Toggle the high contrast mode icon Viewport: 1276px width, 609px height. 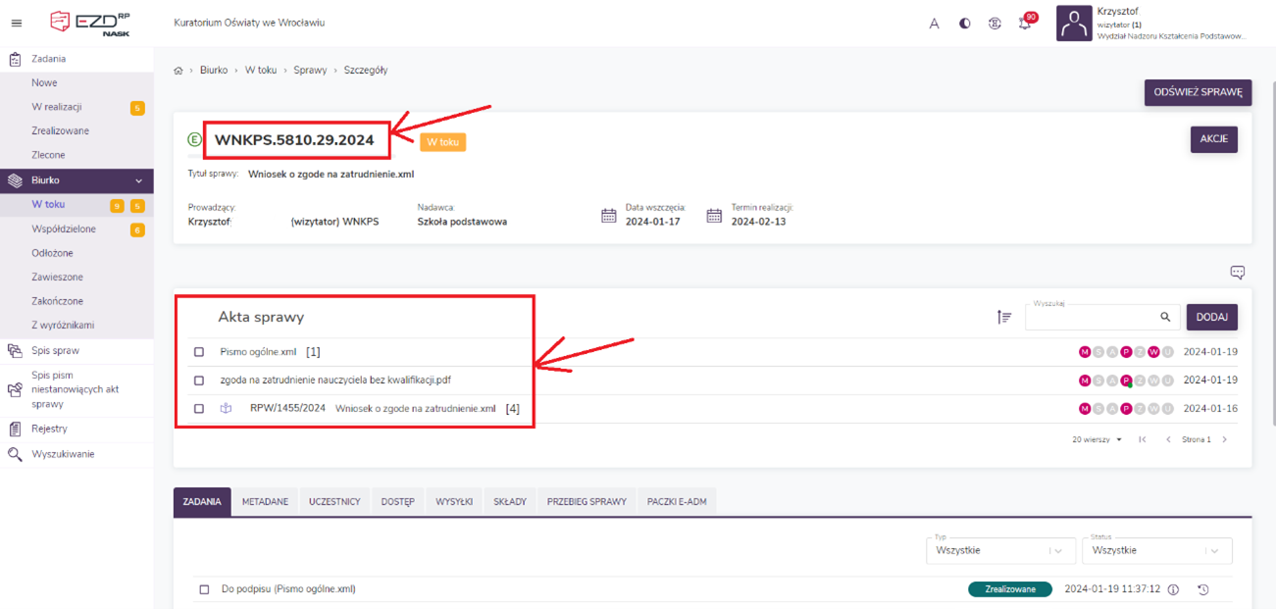pos(965,24)
